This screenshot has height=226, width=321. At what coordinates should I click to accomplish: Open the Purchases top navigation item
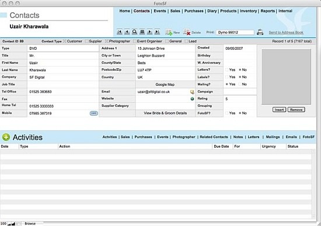(194, 11)
